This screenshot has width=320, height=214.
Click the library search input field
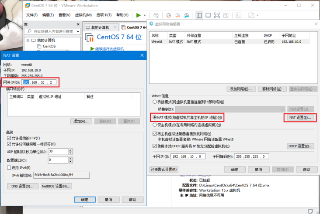53,31
